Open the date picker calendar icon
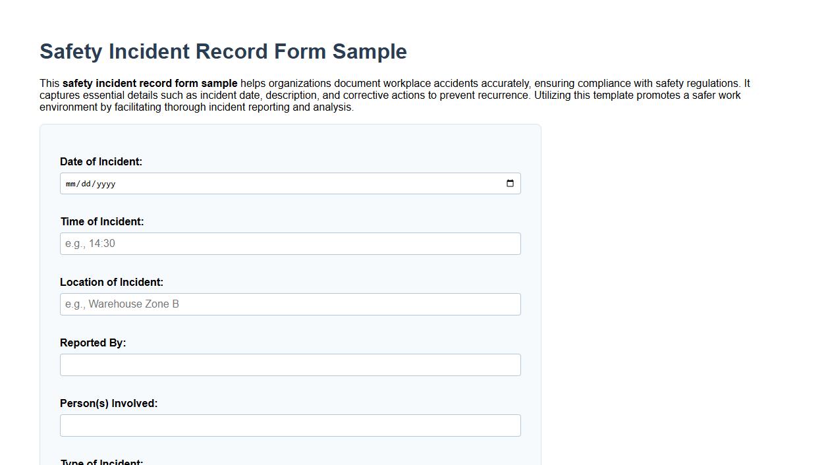Viewport: 832px width, 465px height. pyautogui.click(x=510, y=183)
